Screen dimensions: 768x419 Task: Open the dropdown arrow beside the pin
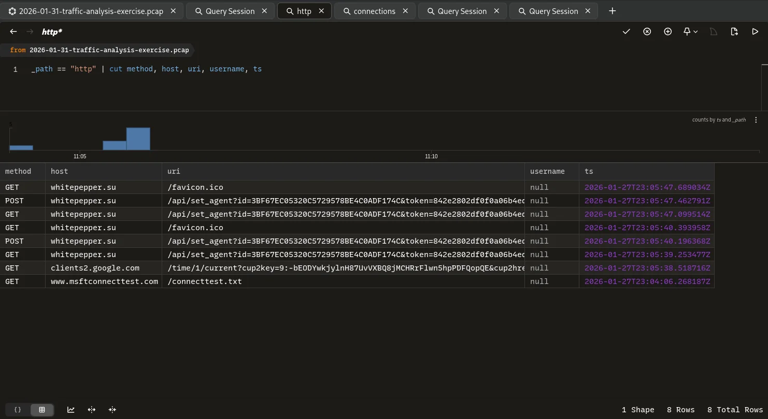[695, 32]
